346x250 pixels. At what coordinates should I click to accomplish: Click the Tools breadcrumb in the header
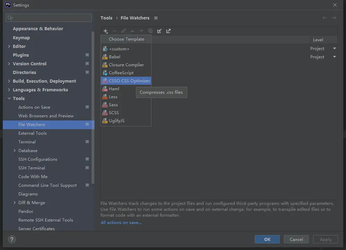coord(106,18)
